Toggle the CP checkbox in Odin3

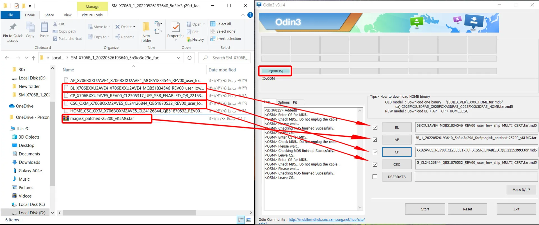pos(375,152)
